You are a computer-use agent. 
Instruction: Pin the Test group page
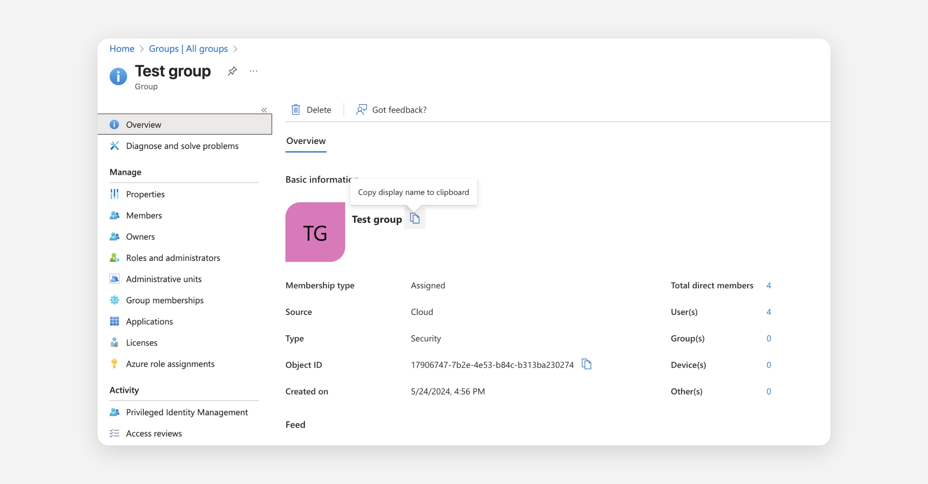pos(232,71)
